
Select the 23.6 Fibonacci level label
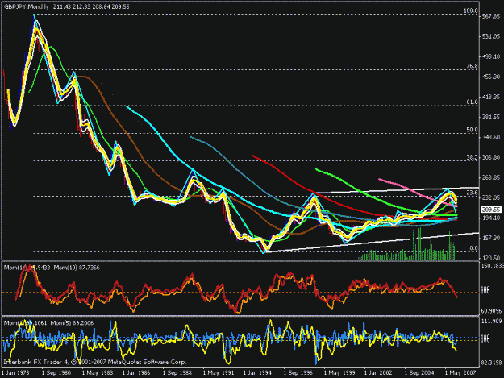pyautogui.click(x=472, y=193)
